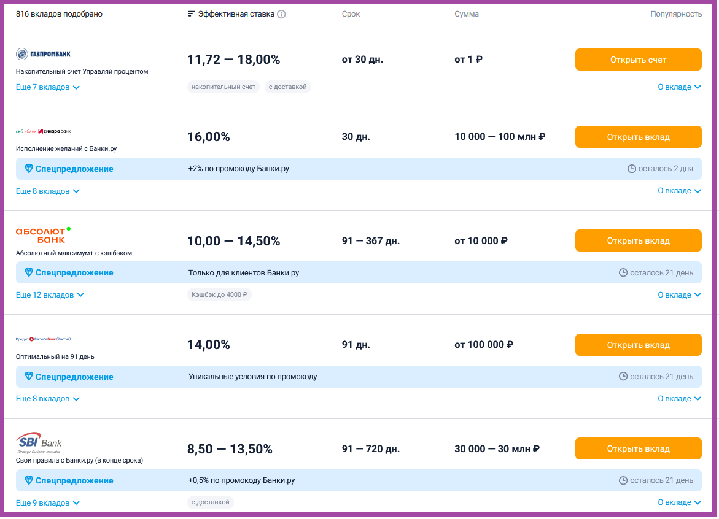Click the 8,50 — 13,50% rate
This screenshot has height=519, width=719.
(230, 449)
